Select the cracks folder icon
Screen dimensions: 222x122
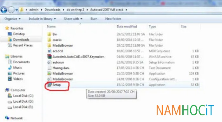(49, 40)
